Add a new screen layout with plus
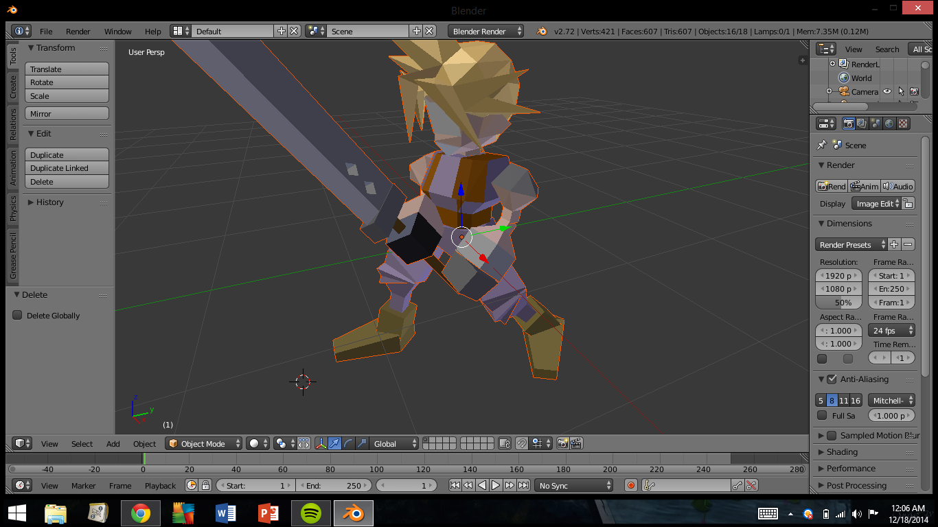938x527 pixels. tap(281, 31)
